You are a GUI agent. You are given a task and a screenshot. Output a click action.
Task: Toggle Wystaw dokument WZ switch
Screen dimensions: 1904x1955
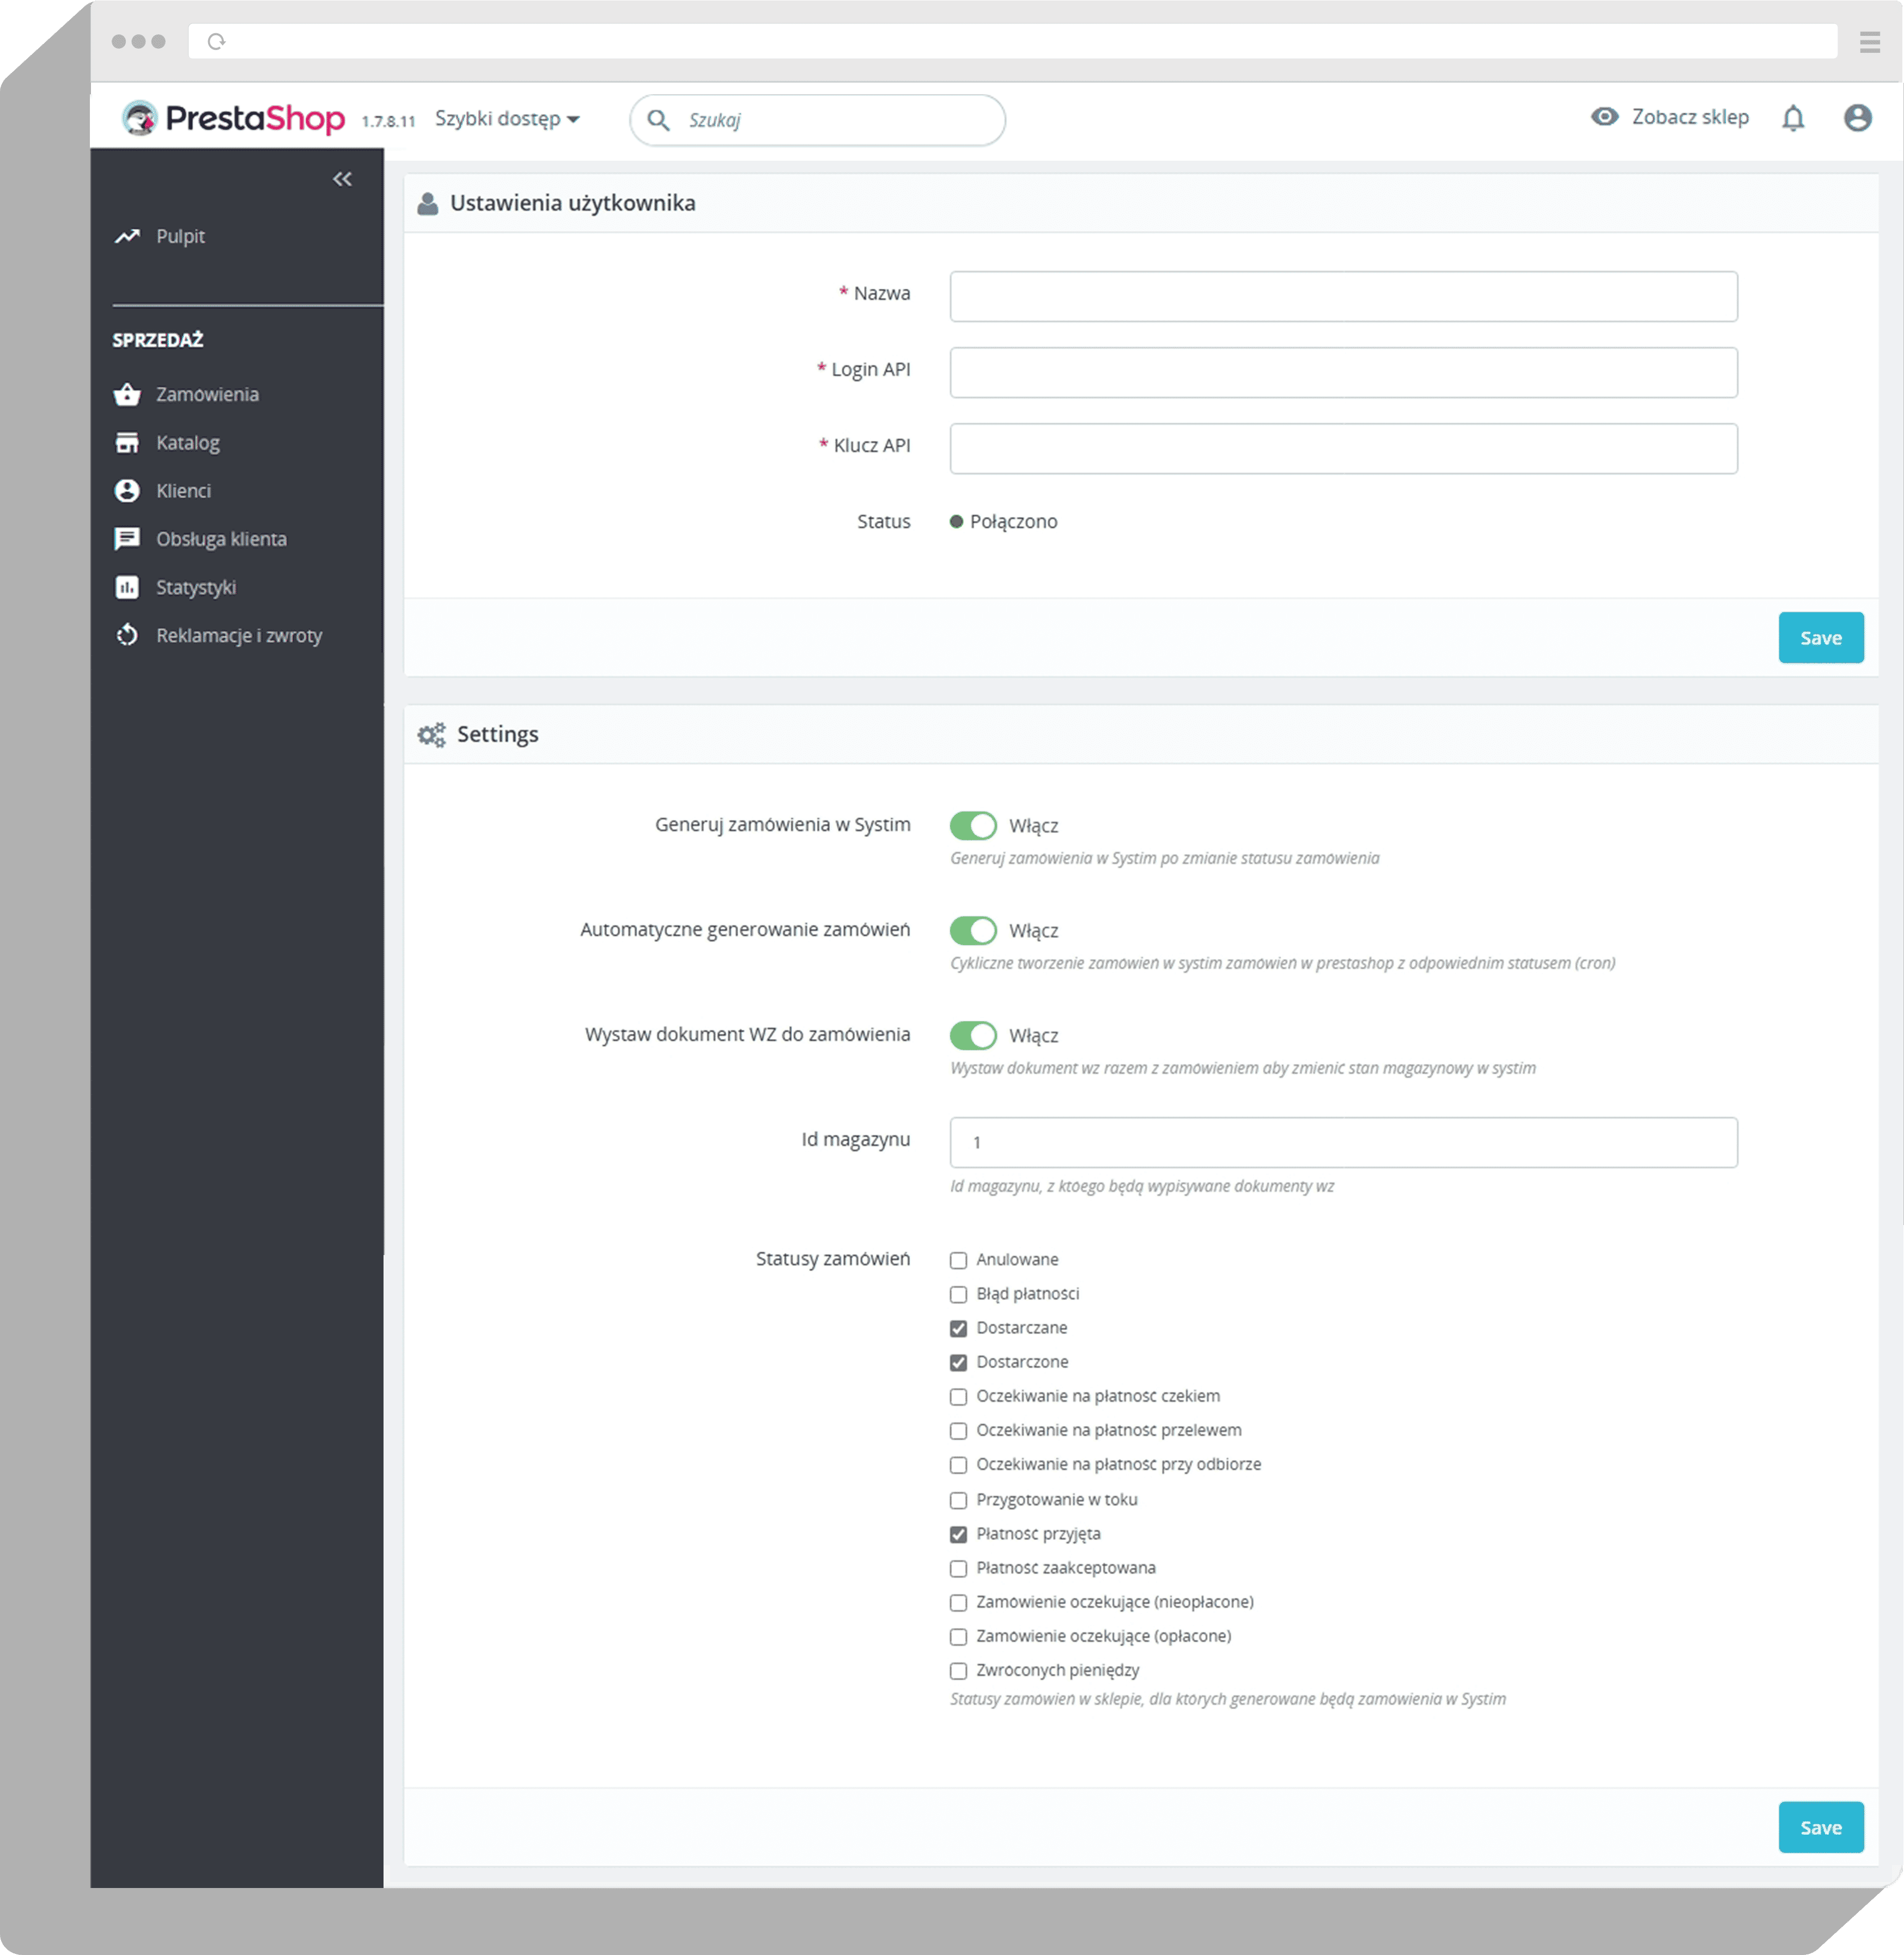tap(972, 1035)
